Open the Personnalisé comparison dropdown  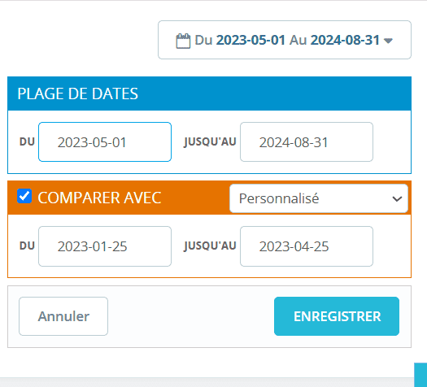click(x=319, y=198)
